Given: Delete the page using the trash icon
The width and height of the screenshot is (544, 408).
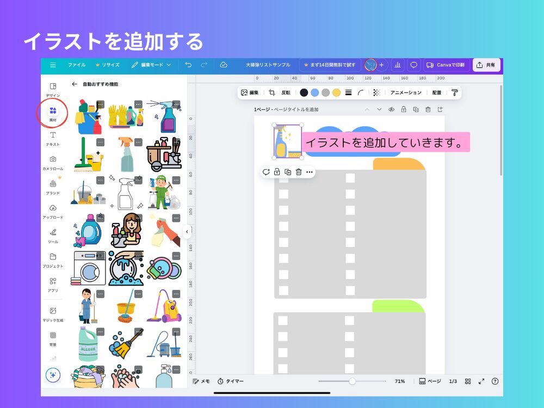Looking at the screenshot, I should click(x=426, y=109).
